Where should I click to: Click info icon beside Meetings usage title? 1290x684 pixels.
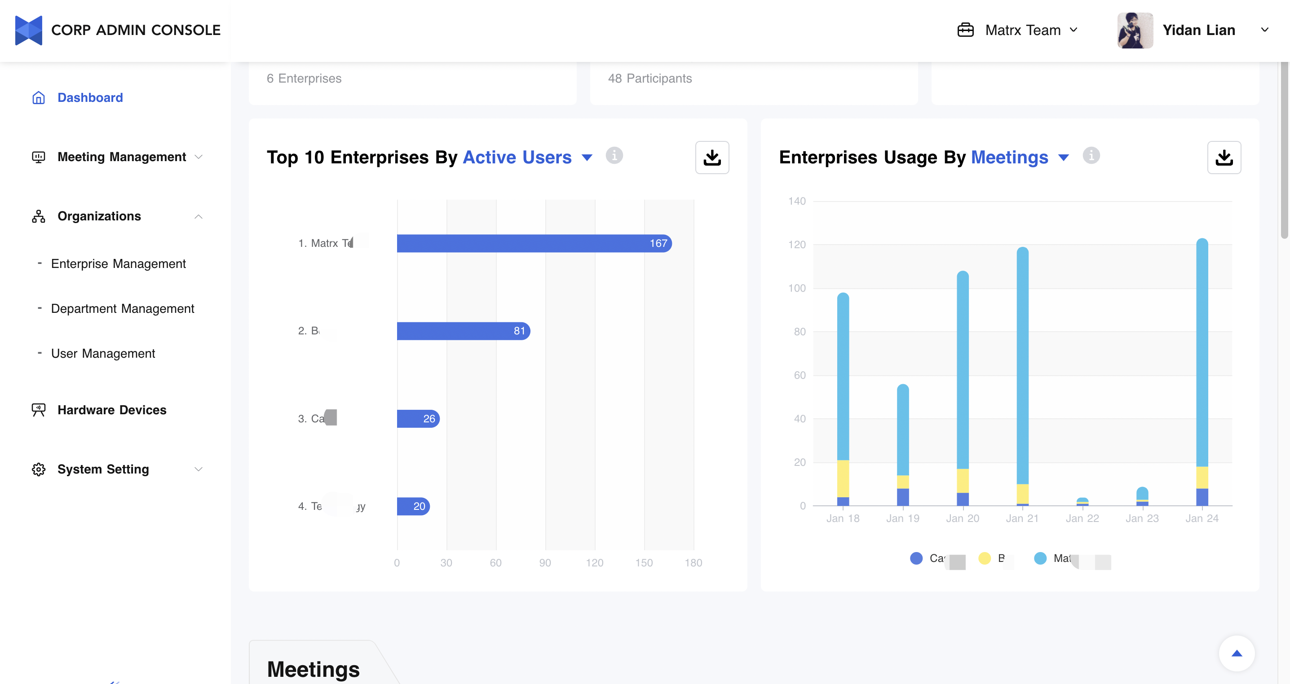click(1091, 156)
